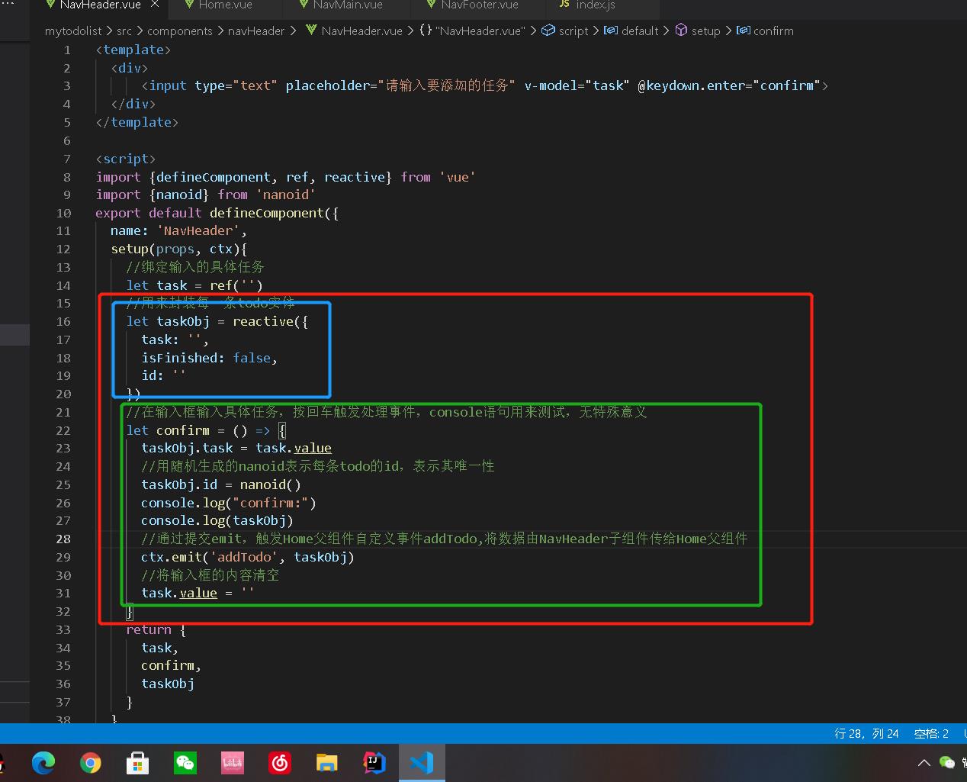
Task: Switch to the Home.vue tab
Action: click(225, 5)
